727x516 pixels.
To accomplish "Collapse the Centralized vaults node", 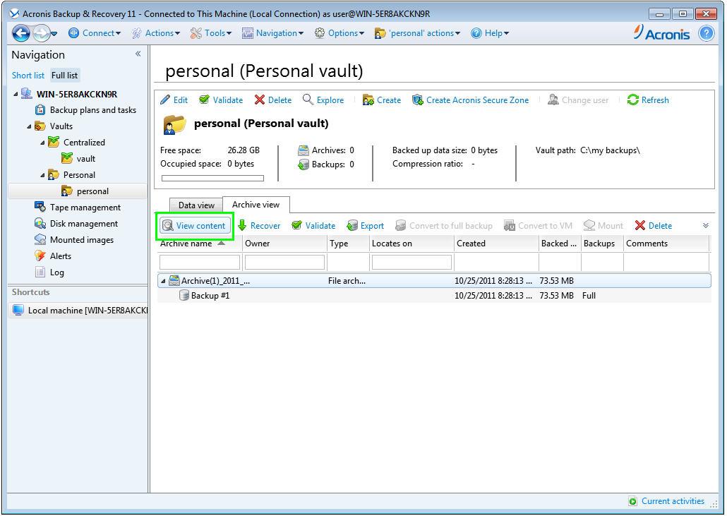I will tap(42, 143).
